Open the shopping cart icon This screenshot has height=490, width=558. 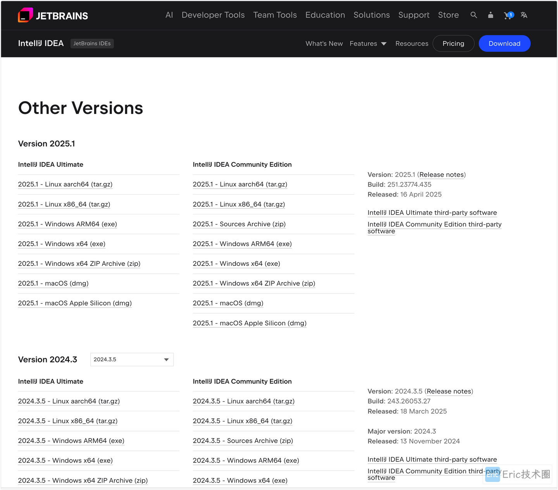tap(508, 16)
